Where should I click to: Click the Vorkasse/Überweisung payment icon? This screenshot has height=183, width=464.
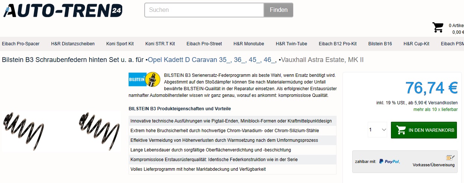tap(450, 158)
